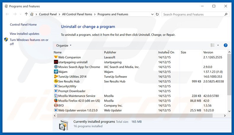Select the IAC Search and Media, Inc. cell
The height and width of the screenshot is (135, 234).
[122, 67]
